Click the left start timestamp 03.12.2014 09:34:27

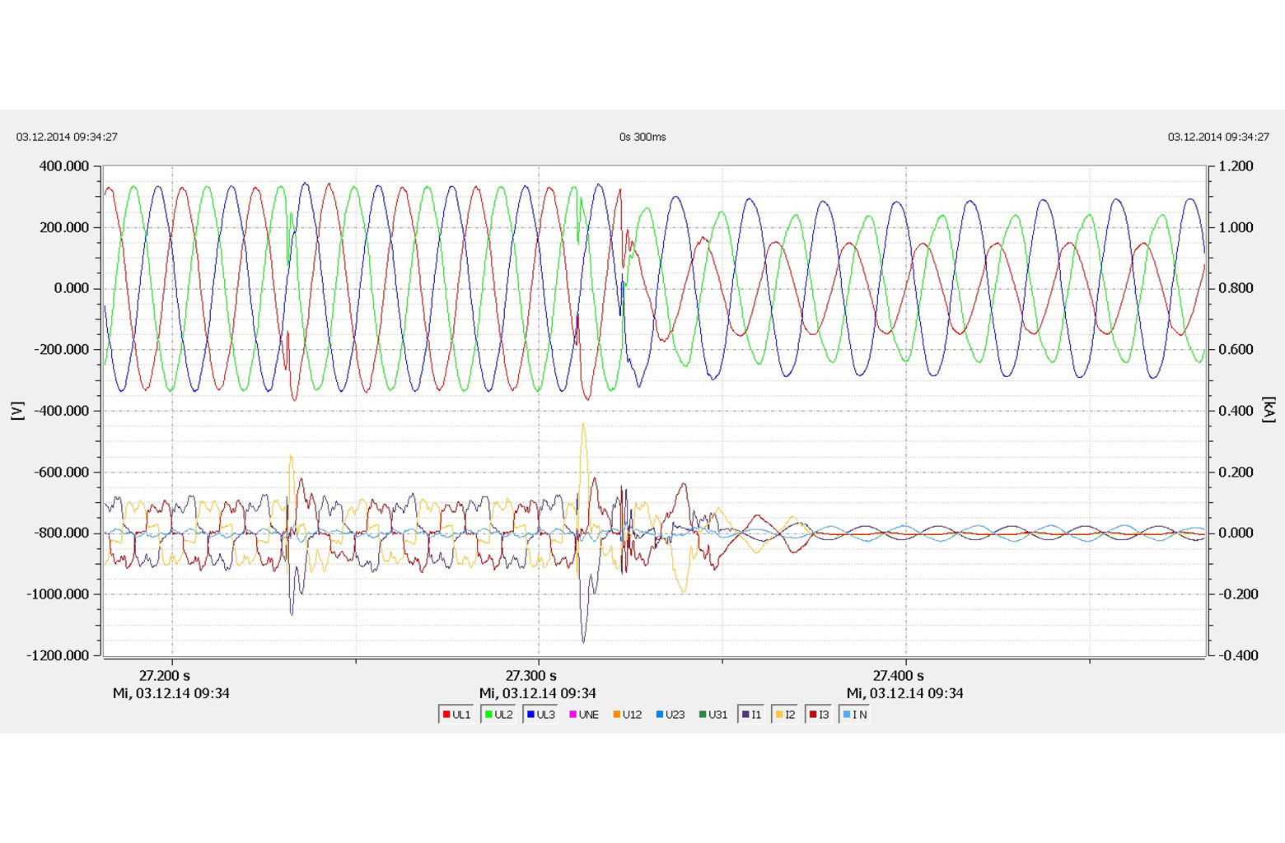67,137
